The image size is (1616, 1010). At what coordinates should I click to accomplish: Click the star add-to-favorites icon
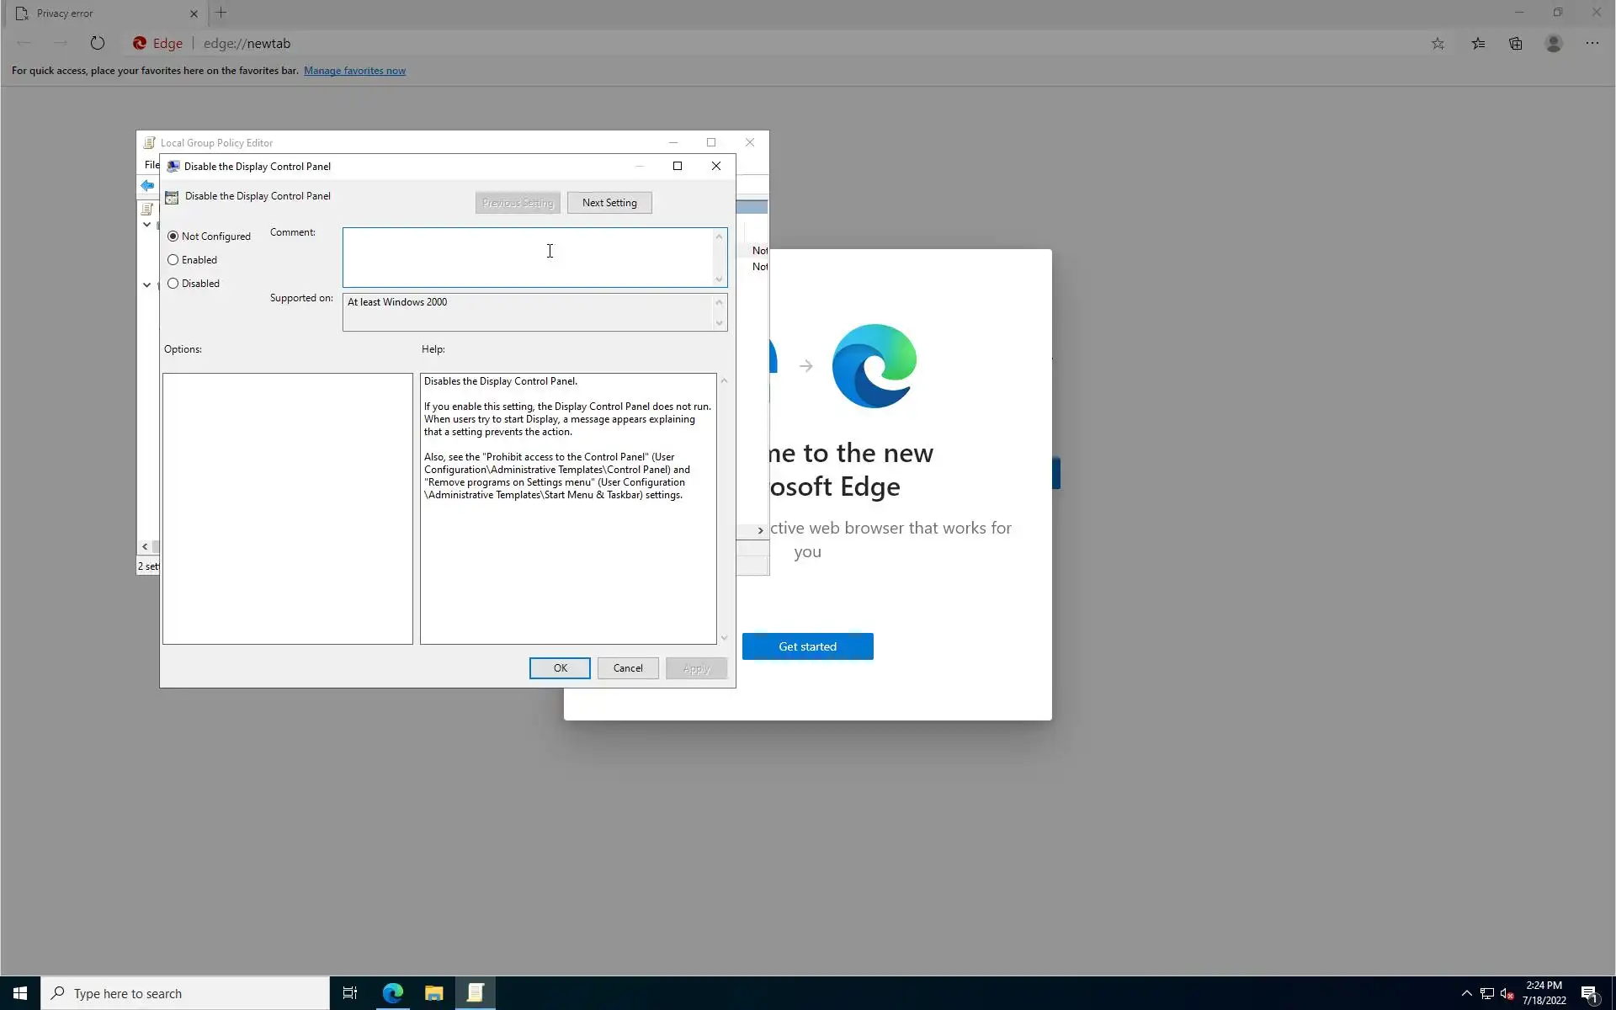1438,44
